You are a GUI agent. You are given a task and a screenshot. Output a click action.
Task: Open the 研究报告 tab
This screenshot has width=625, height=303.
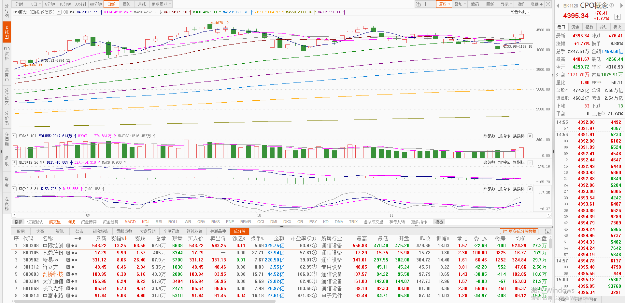[101, 231]
